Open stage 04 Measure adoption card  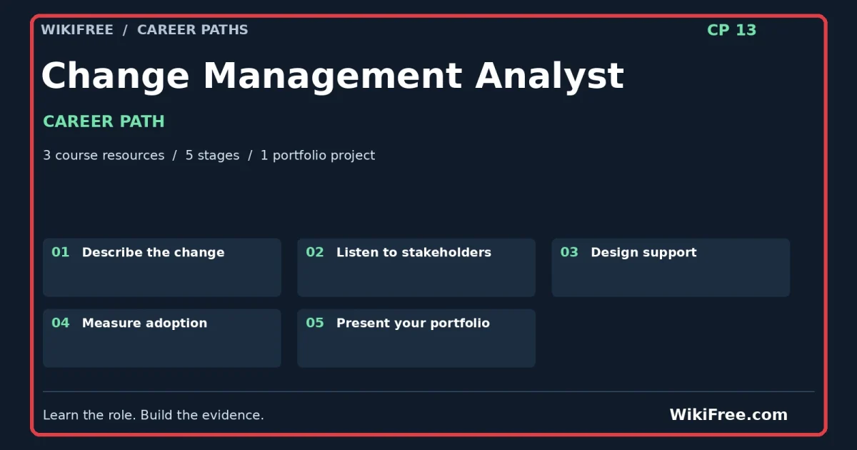tap(162, 339)
